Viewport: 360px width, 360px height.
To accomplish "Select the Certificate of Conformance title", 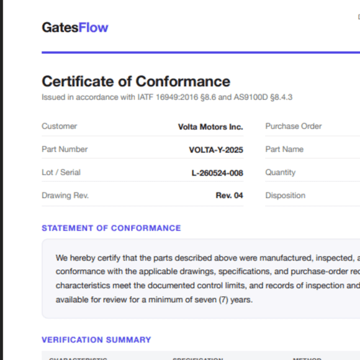I will 136,81.
